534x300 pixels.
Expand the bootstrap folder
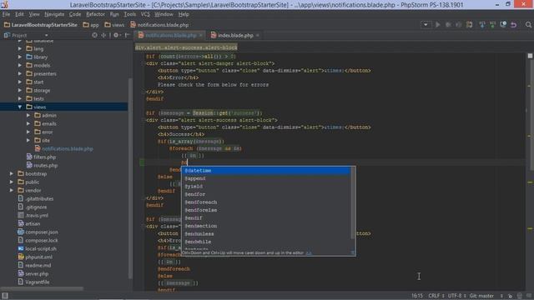[12, 173]
